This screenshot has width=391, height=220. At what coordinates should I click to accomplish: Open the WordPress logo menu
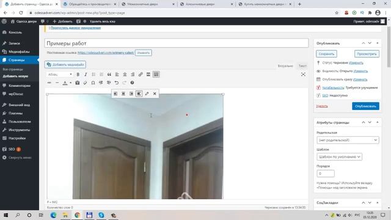[4, 21]
